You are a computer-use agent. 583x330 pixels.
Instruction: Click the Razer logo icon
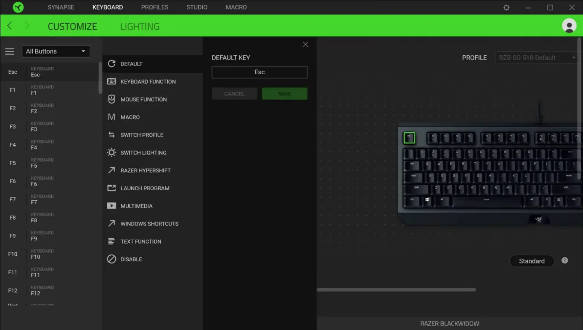pyautogui.click(x=18, y=7)
